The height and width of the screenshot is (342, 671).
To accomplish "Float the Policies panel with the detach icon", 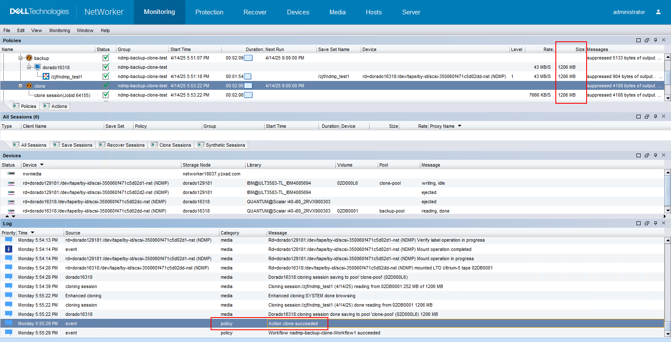I will pos(647,40).
